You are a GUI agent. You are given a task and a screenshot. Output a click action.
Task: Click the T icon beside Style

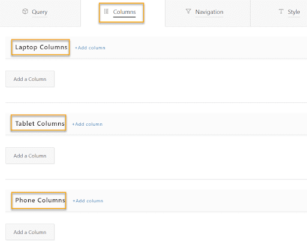click(281, 11)
